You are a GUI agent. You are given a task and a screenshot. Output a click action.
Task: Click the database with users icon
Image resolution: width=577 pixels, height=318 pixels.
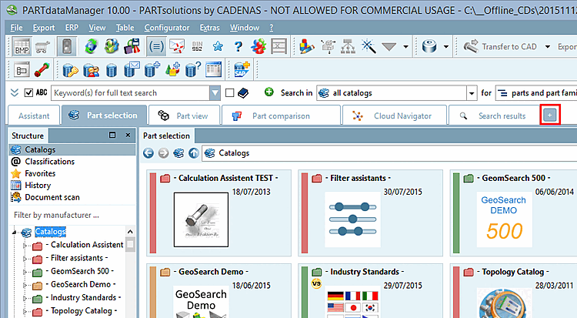click(91, 69)
